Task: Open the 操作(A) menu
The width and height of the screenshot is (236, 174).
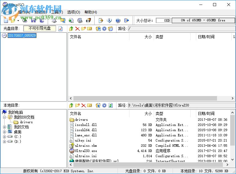Action: pos(24,12)
